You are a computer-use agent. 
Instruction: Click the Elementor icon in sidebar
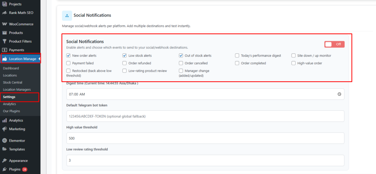pos(5,141)
